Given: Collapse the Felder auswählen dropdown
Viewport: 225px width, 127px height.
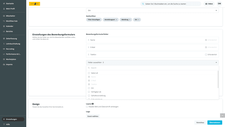Looking at the screenshot, I should [x=216, y=62].
